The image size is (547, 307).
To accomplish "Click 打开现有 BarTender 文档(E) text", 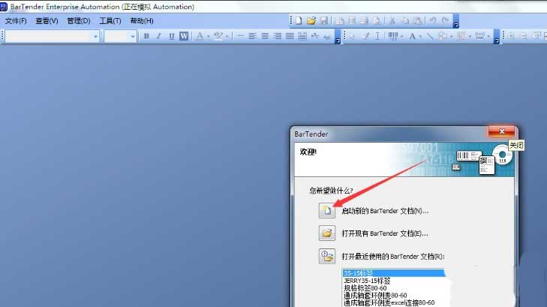I will click(x=385, y=233).
